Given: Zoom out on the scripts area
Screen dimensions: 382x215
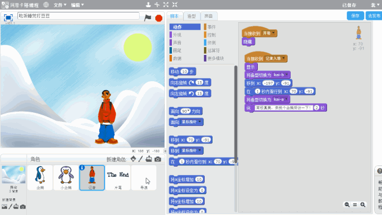Looking at the screenshot, I should click(x=347, y=205).
